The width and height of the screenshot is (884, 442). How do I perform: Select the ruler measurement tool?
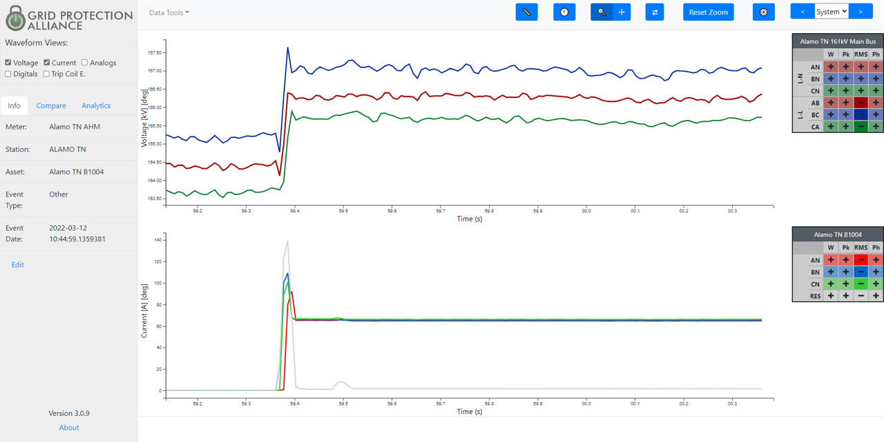[526, 12]
